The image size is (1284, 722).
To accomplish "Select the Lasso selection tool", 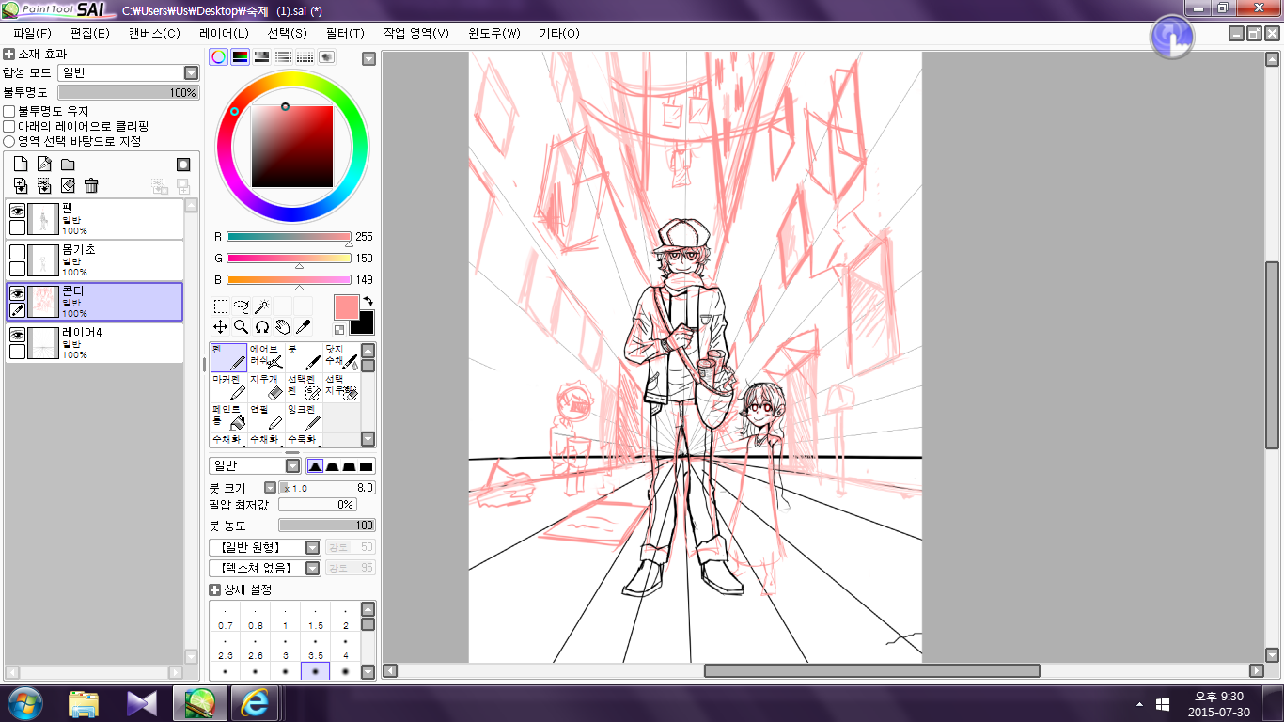I will click(x=241, y=306).
